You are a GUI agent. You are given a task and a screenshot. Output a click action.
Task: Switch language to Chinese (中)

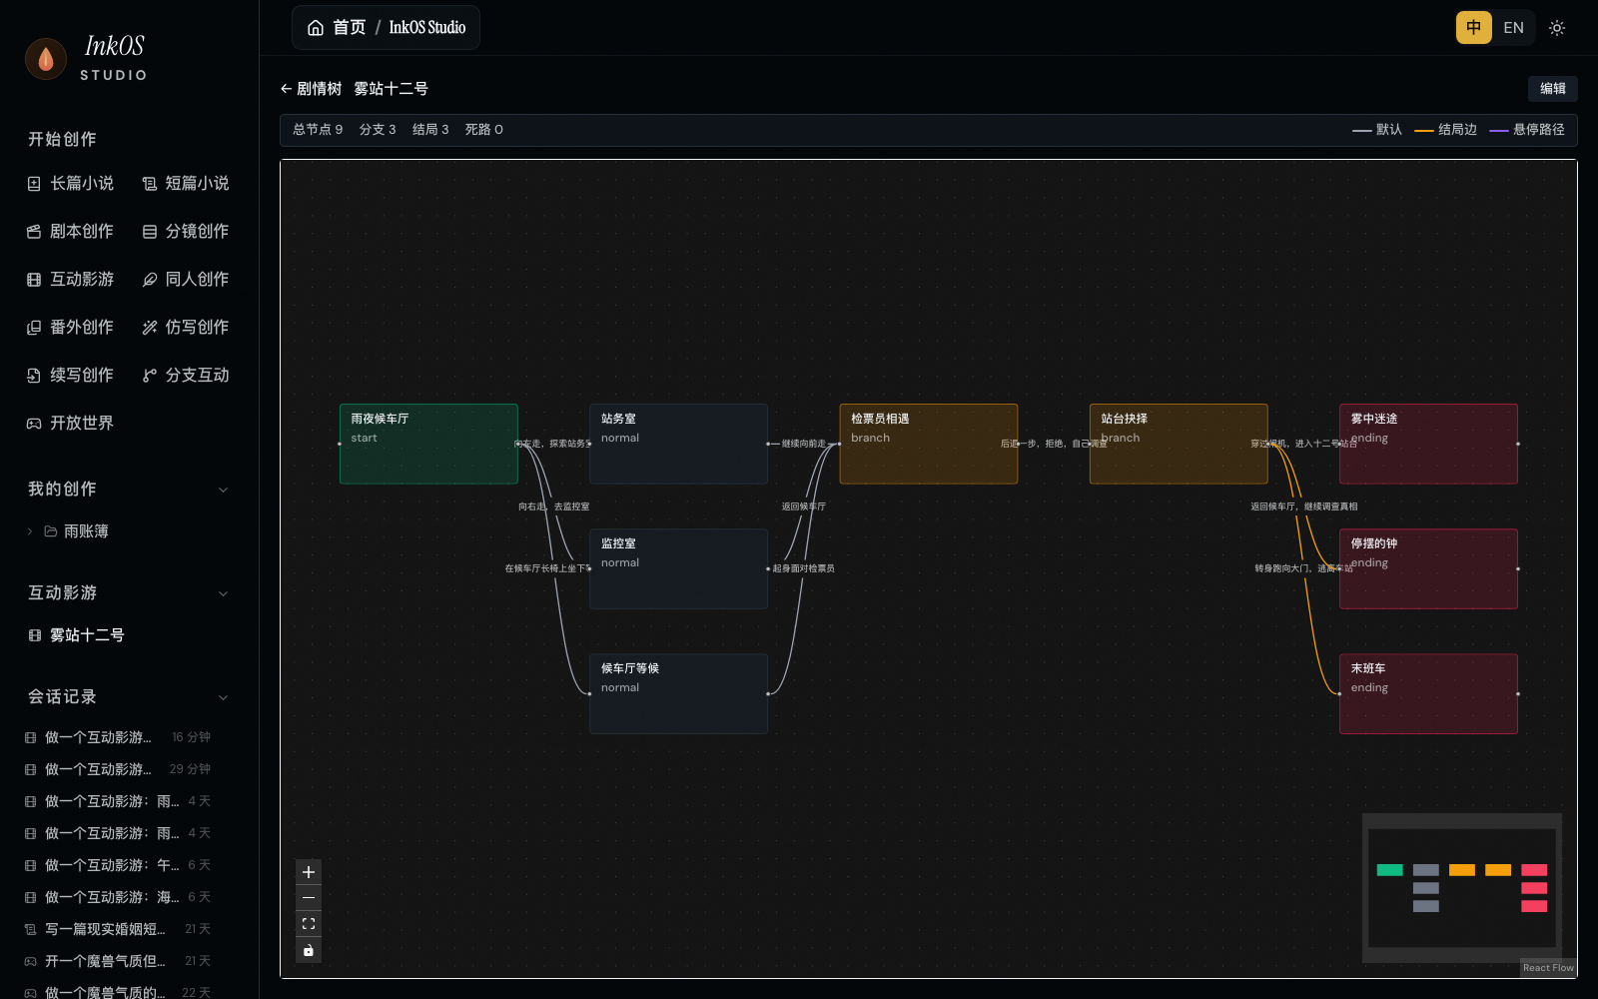[x=1473, y=28]
